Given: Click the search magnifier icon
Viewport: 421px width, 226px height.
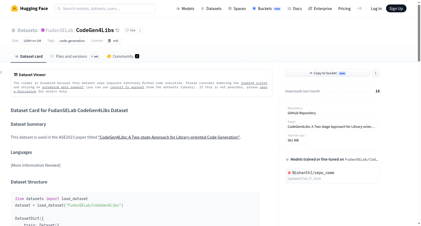Looking at the screenshot, I should 59,8.
